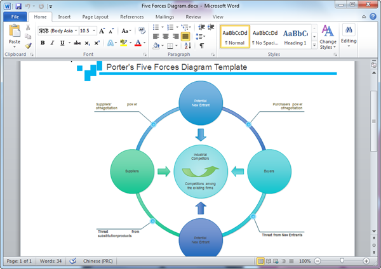Image resolution: width=381 pixels, height=269 pixels.
Task: Apply italic formatting
Action: click(53, 43)
